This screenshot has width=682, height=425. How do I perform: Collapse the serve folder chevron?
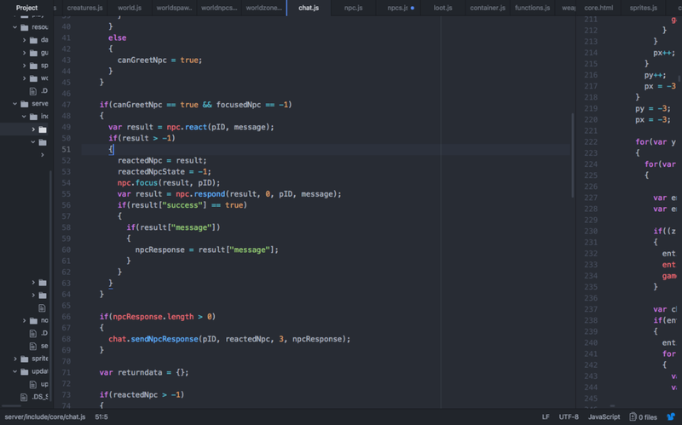(x=14, y=103)
